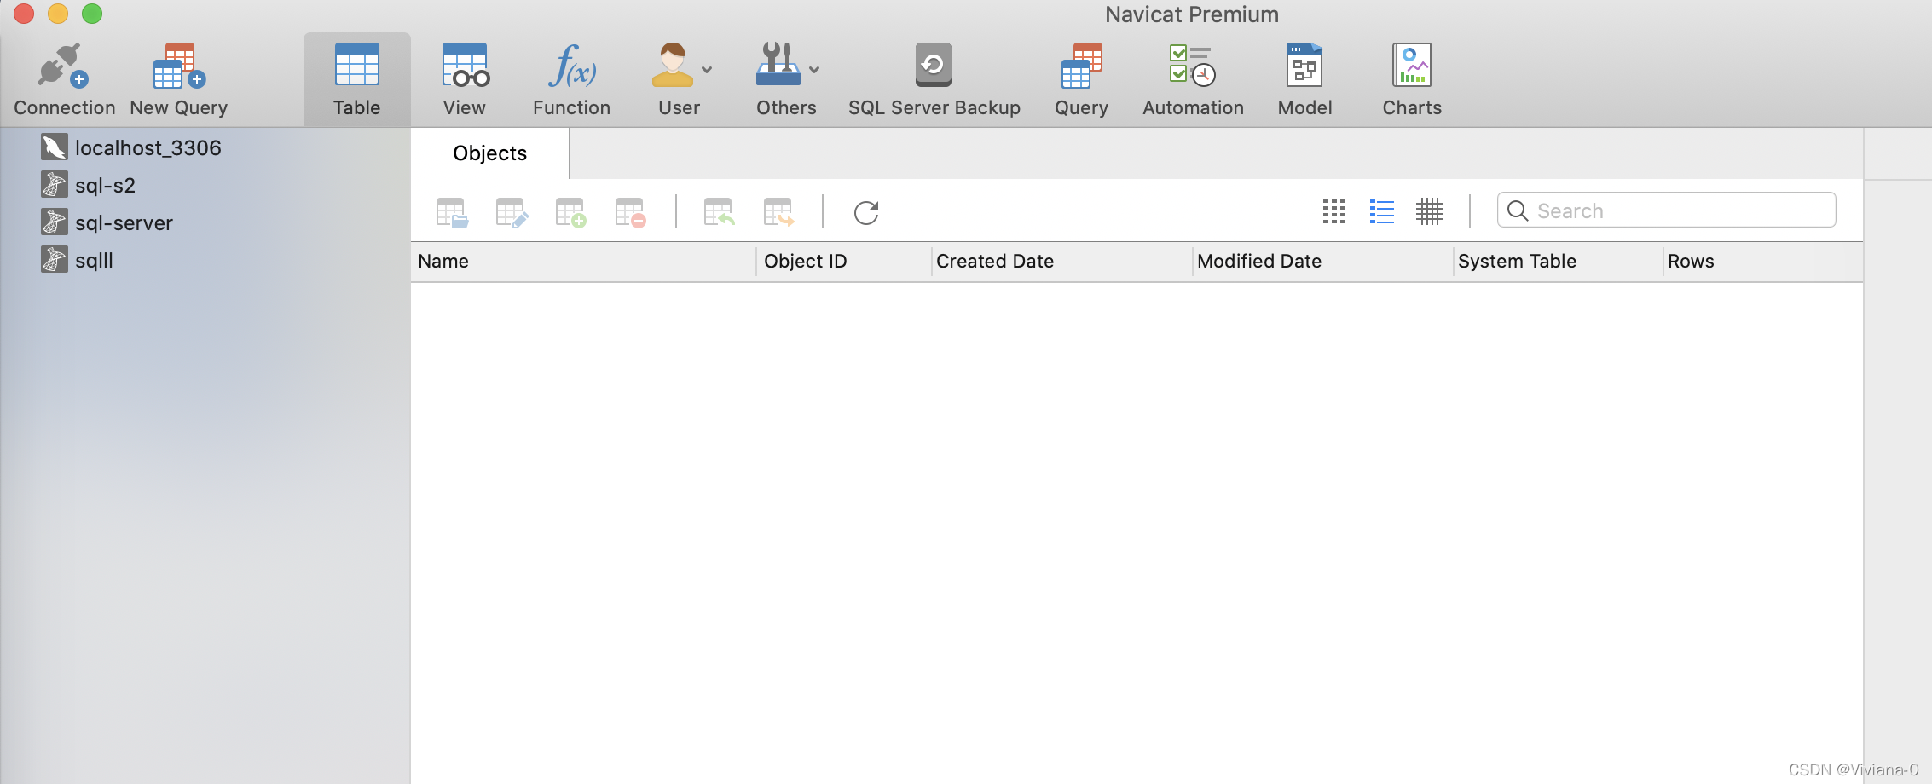Sort by Modified Date column header
The height and width of the screenshot is (784, 1932).
tap(1323, 262)
